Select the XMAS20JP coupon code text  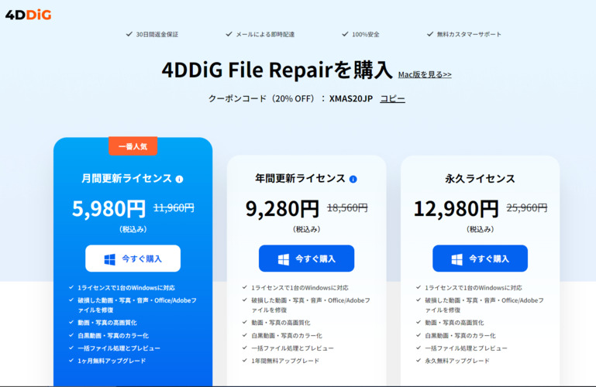click(351, 98)
